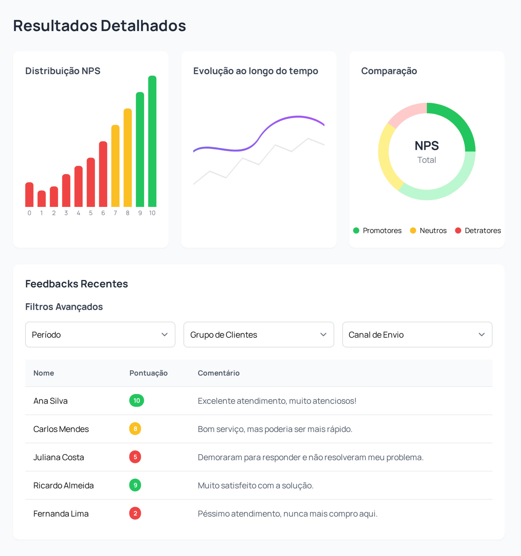Open the Período filter dropdown
Viewport: 521px width, 556px height.
pyautogui.click(x=100, y=335)
